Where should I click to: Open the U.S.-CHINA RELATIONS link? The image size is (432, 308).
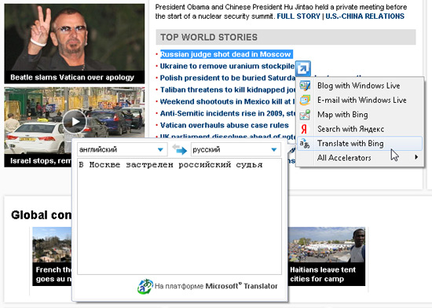364,16
